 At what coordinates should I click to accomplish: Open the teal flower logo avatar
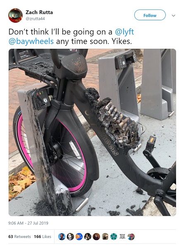[114, 237]
